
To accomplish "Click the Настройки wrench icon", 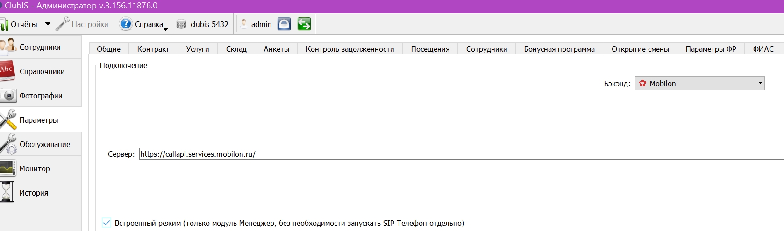I will (63, 24).
